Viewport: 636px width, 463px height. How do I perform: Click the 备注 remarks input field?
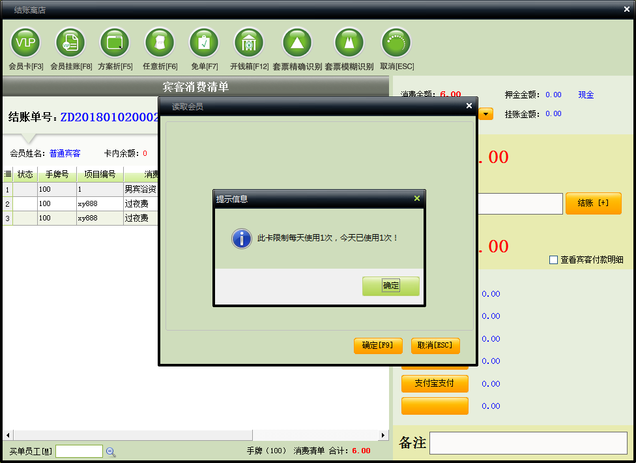(x=527, y=443)
